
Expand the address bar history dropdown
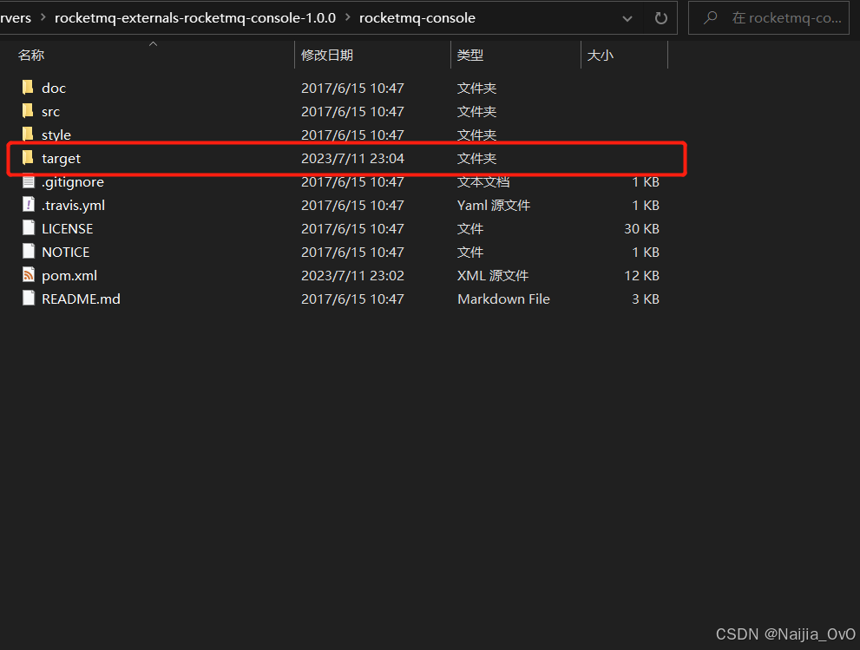[627, 18]
